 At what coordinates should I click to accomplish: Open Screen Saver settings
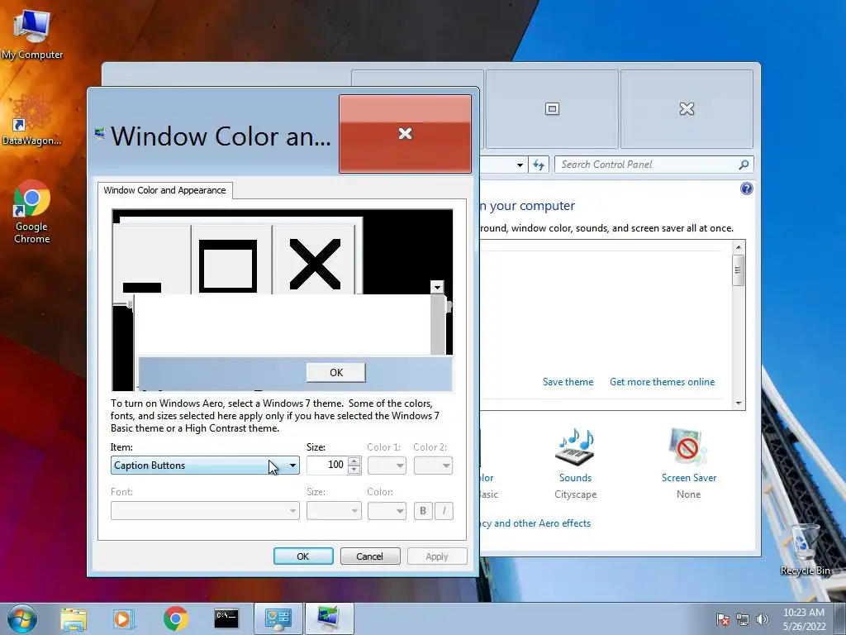click(x=688, y=465)
